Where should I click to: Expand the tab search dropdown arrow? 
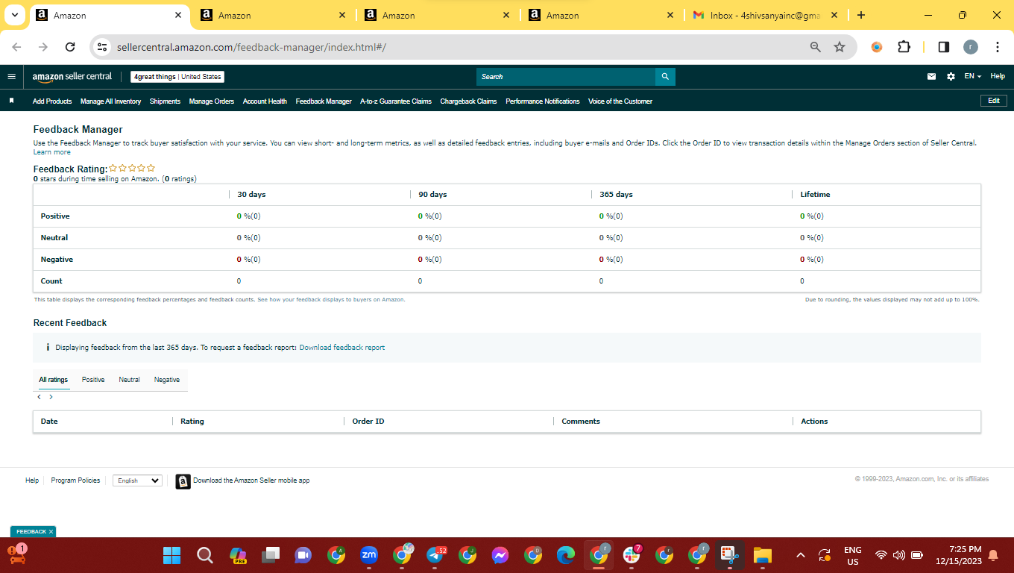(x=14, y=15)
